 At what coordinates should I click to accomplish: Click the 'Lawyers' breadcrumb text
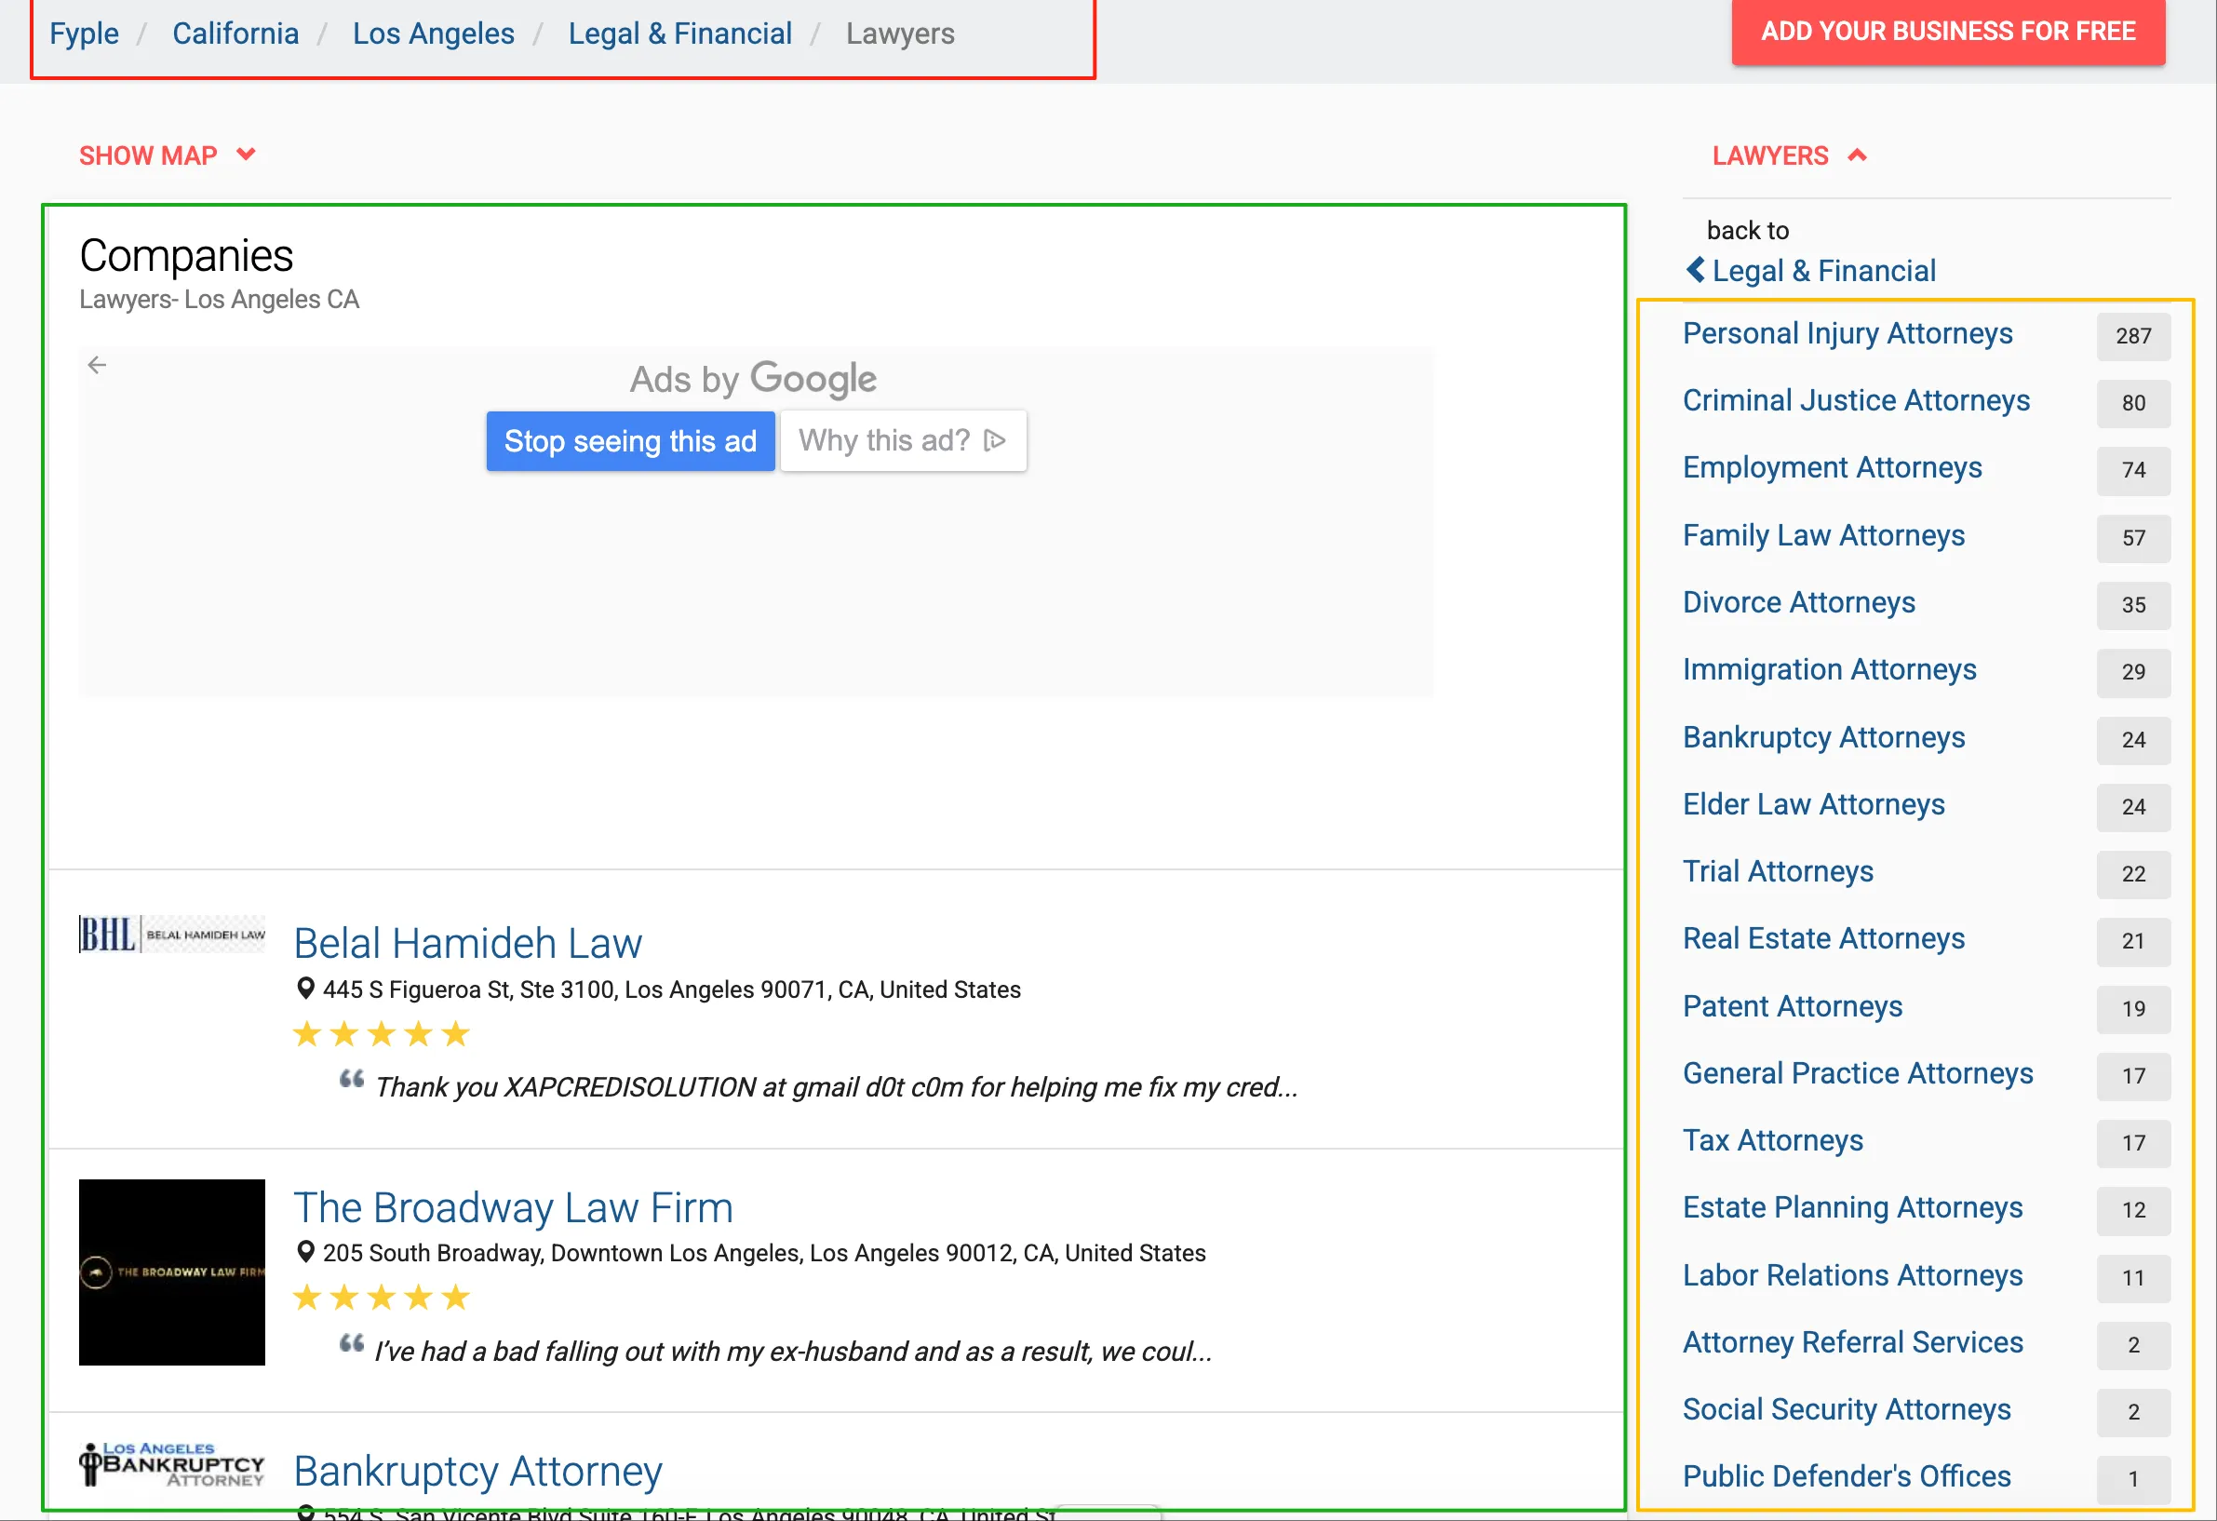tap(900, 34)
